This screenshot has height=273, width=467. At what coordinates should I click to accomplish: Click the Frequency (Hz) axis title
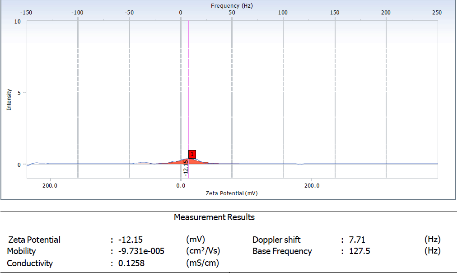coord(232,5)
